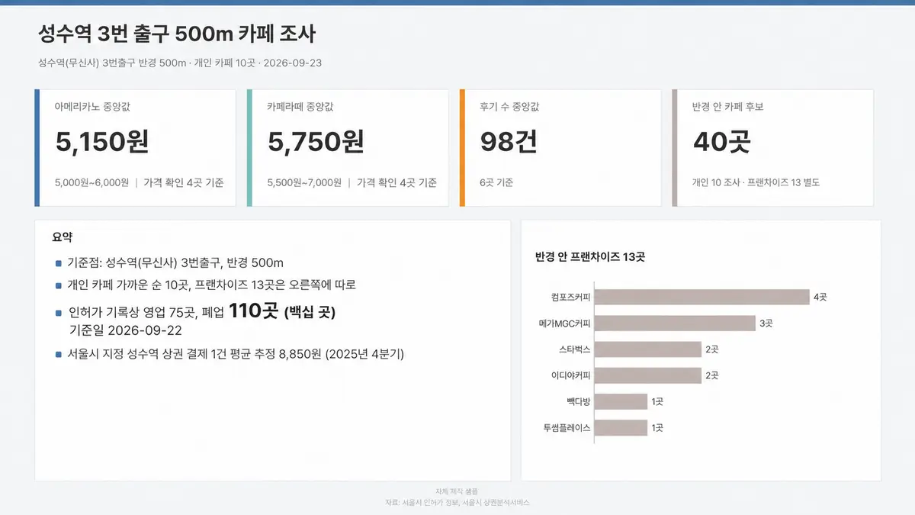The image size is (915, 515).
Task: Click the '반경 안 카페 후보' card label
Action: [727, 107]
